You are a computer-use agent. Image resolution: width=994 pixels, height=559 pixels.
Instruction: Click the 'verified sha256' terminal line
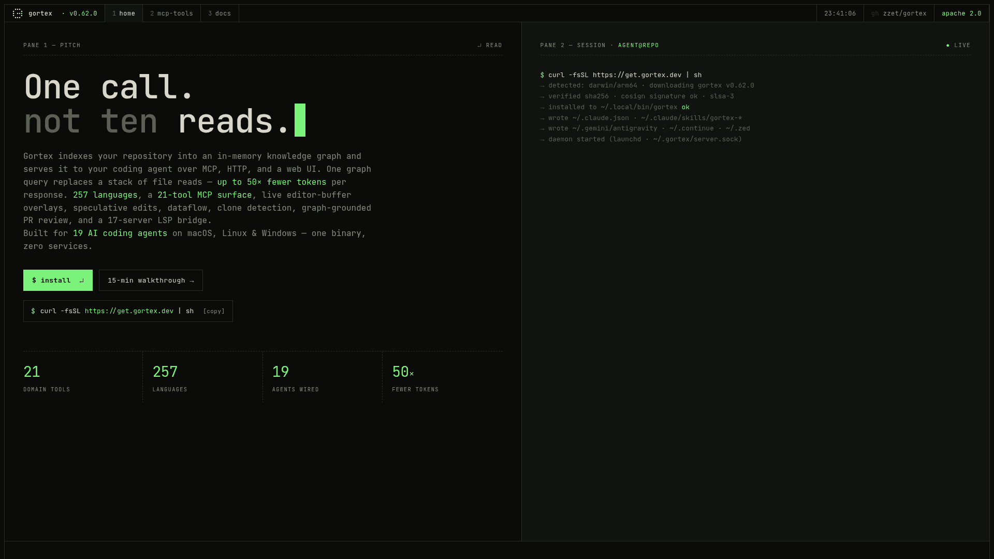click(x=637, y=97)
